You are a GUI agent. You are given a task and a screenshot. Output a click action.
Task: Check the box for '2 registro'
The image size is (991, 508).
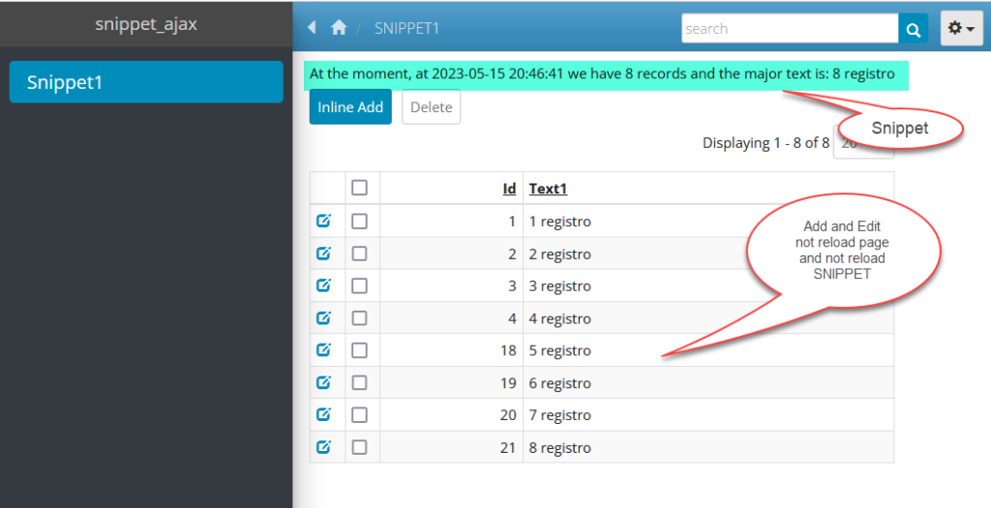(x=359, y=254)
